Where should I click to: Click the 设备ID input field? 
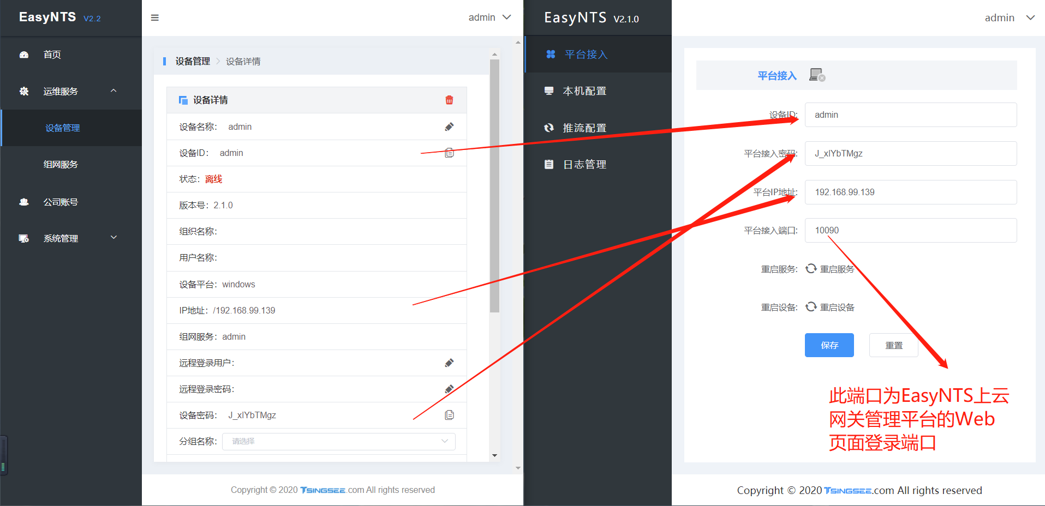pos(911,115)
